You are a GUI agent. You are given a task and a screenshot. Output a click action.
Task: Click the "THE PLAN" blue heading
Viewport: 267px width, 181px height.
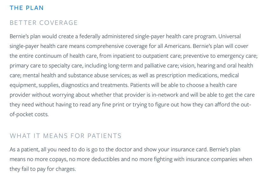(27, 8)
